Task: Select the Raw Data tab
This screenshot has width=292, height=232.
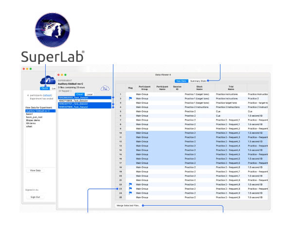Action: [182, 81]
